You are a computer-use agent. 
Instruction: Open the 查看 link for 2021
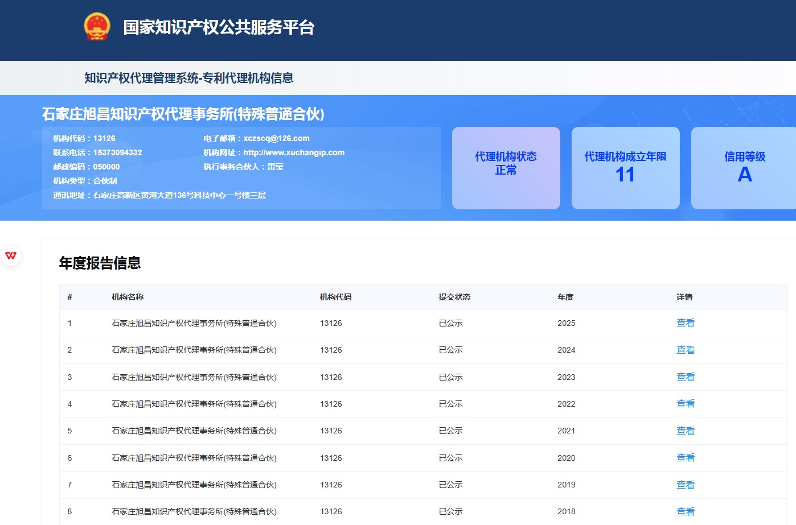point(686,431)
